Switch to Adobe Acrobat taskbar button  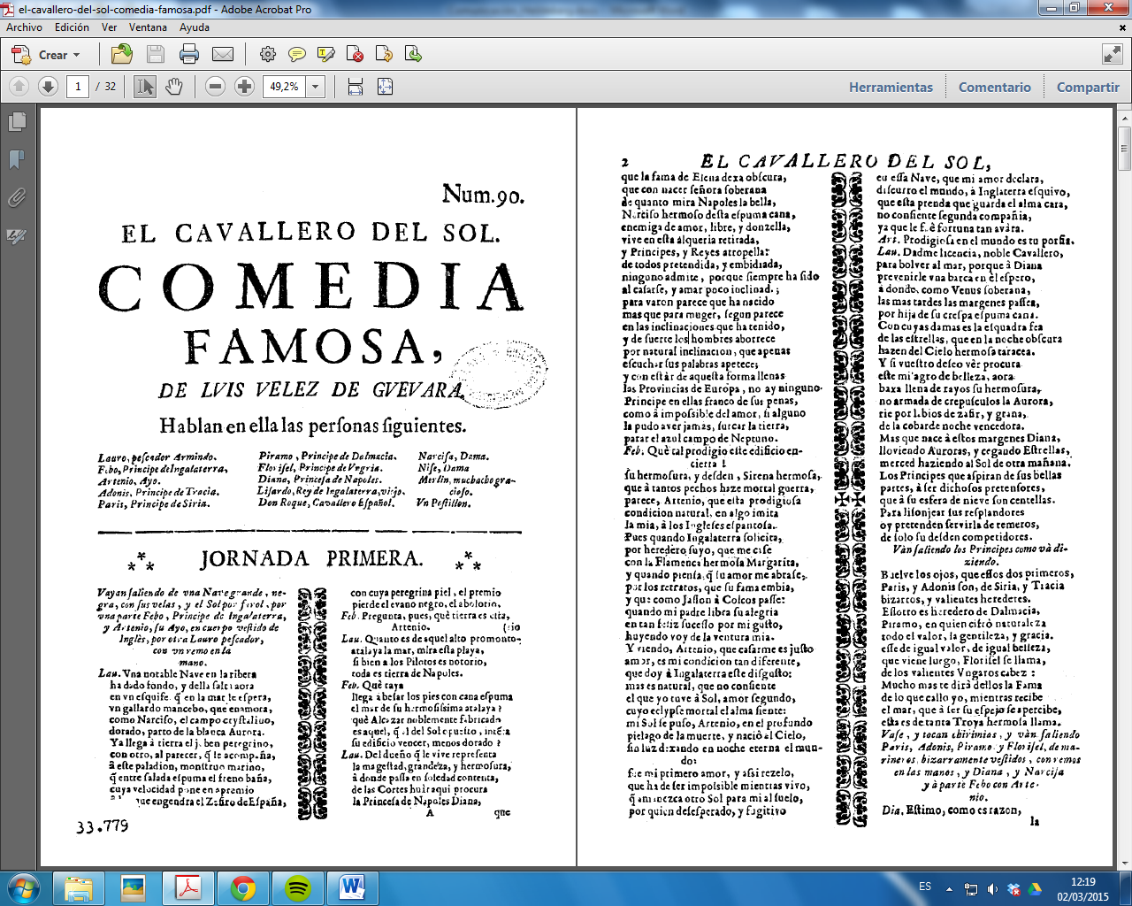point(188,888)
